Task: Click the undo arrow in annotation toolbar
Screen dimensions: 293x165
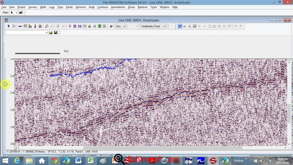Action: click(236, 26)
